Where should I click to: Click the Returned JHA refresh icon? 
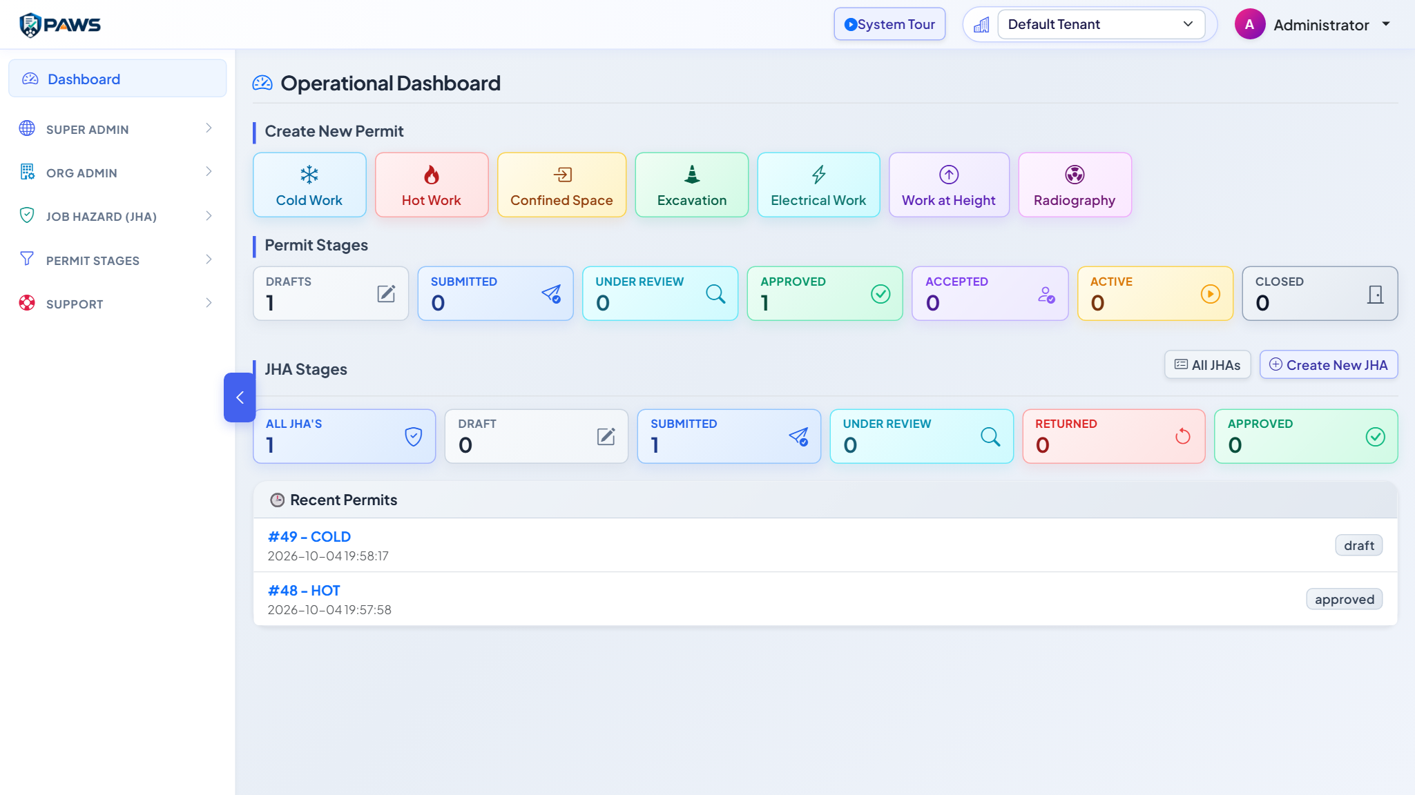[x=1183, y=436]
